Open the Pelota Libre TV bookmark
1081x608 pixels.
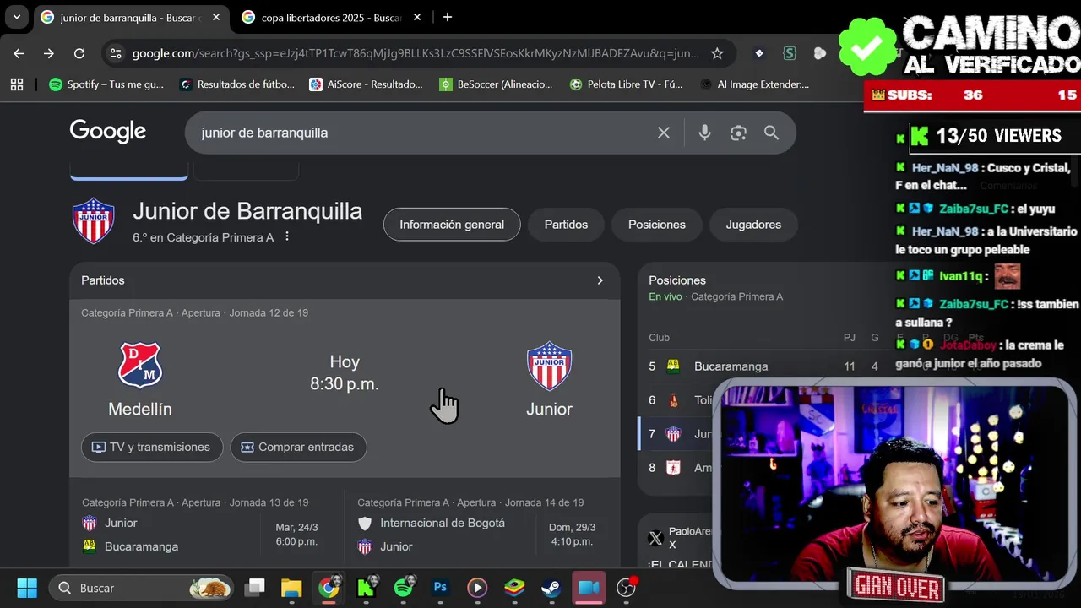[x=626, y=84]
